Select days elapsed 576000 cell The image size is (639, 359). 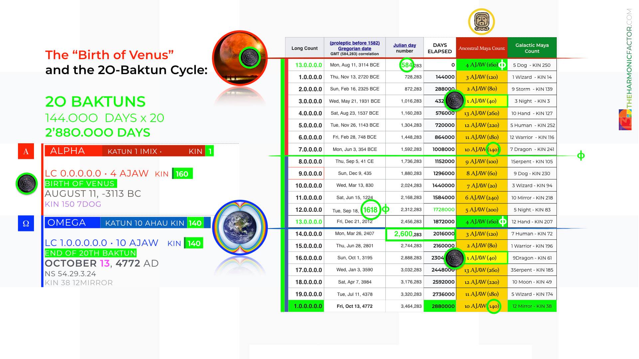pyautogui.click(x=440, y=113)
